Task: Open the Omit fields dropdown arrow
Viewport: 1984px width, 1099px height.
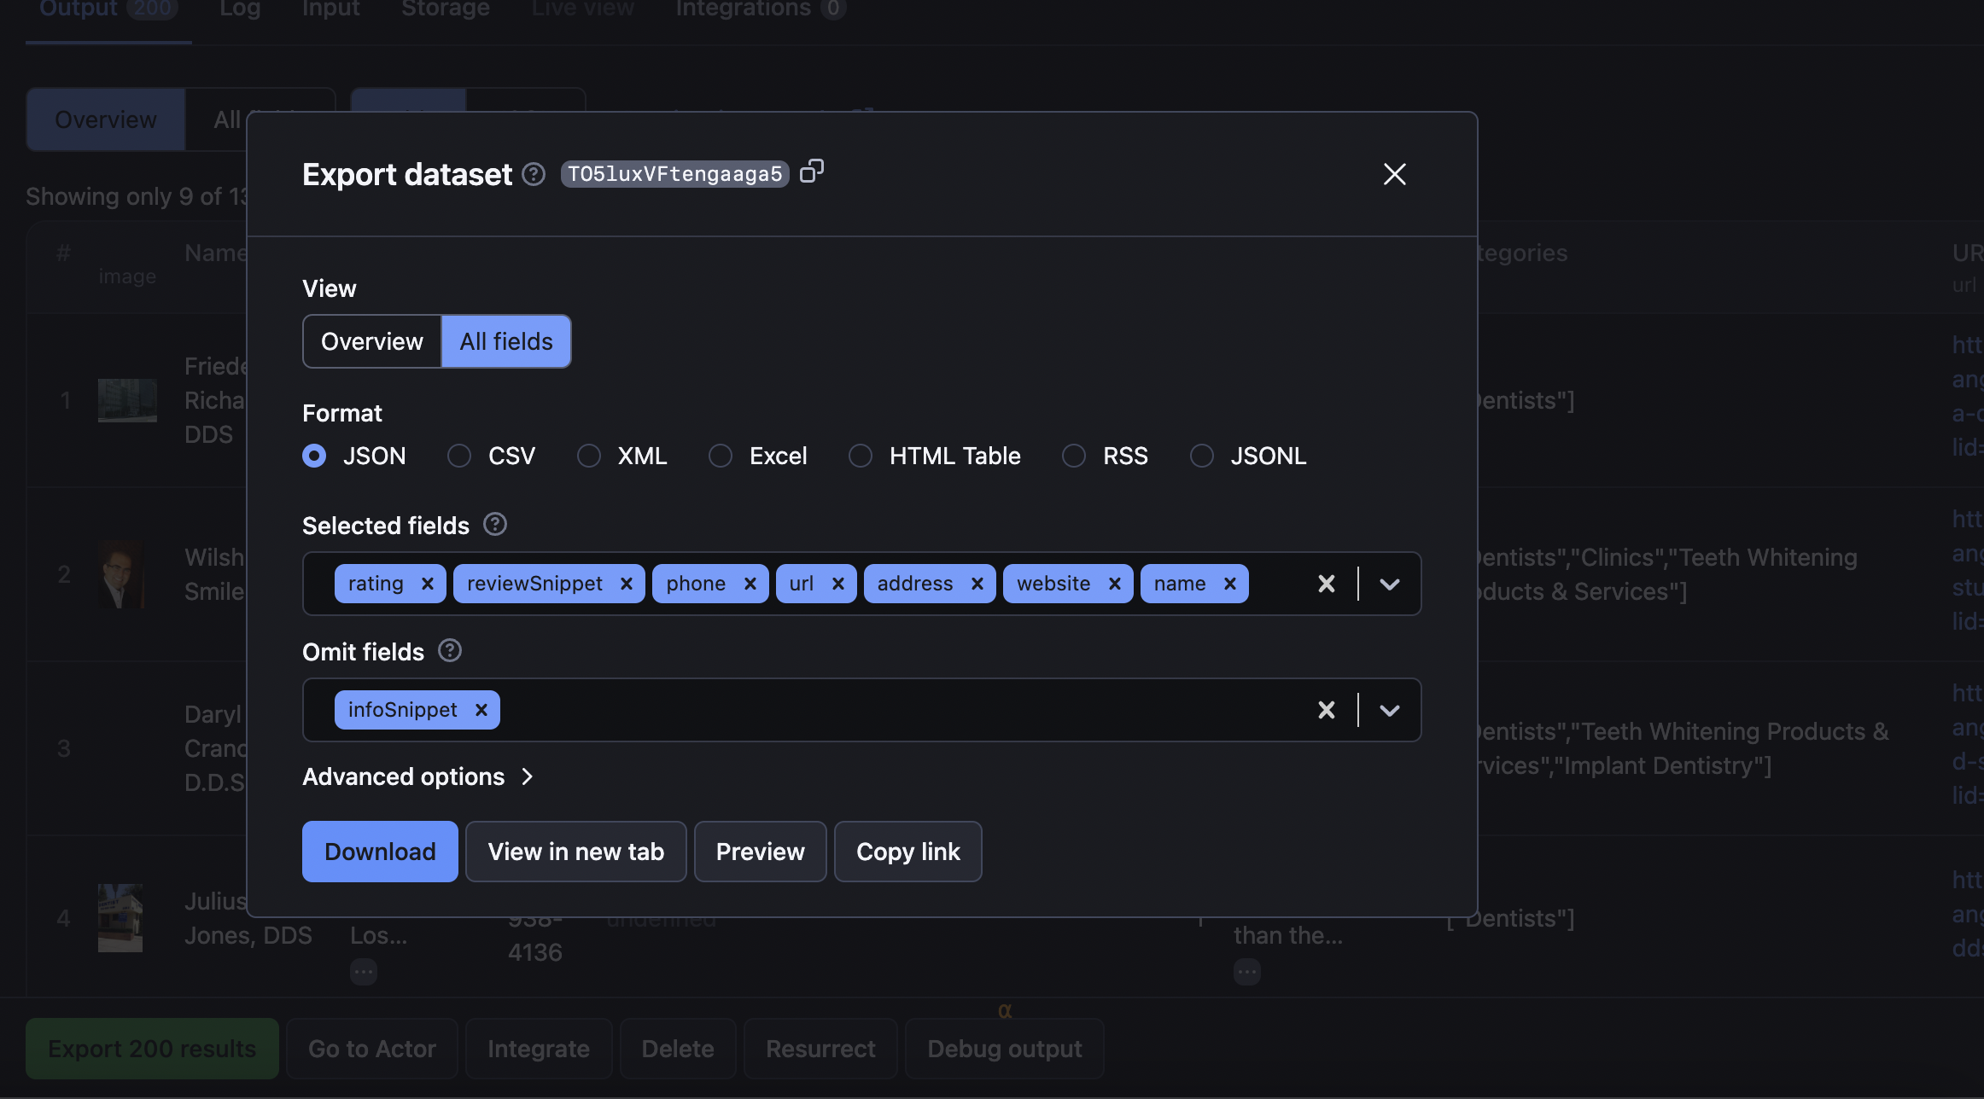Action: pyautogui.click(x=1390, y=710)
